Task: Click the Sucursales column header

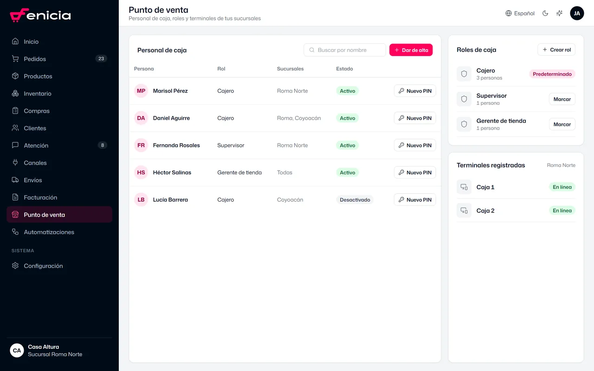Action: click(x=290, y=69)
